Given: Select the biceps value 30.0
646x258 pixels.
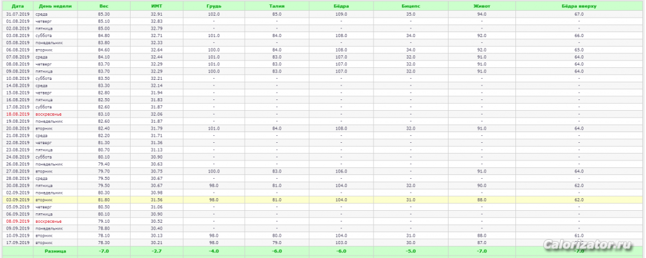Looking at the screenshot, I should coord(411,243).
